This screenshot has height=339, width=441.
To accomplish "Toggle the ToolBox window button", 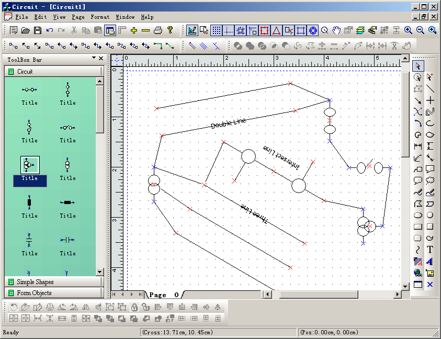I will pyautogui.click(x=110, y=30).
